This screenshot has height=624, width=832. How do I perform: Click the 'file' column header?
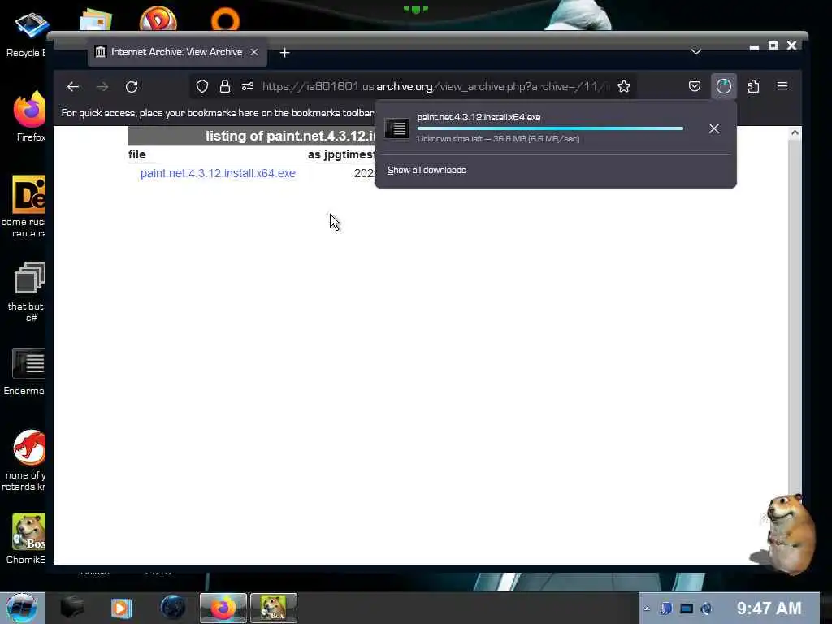point(136,154)
